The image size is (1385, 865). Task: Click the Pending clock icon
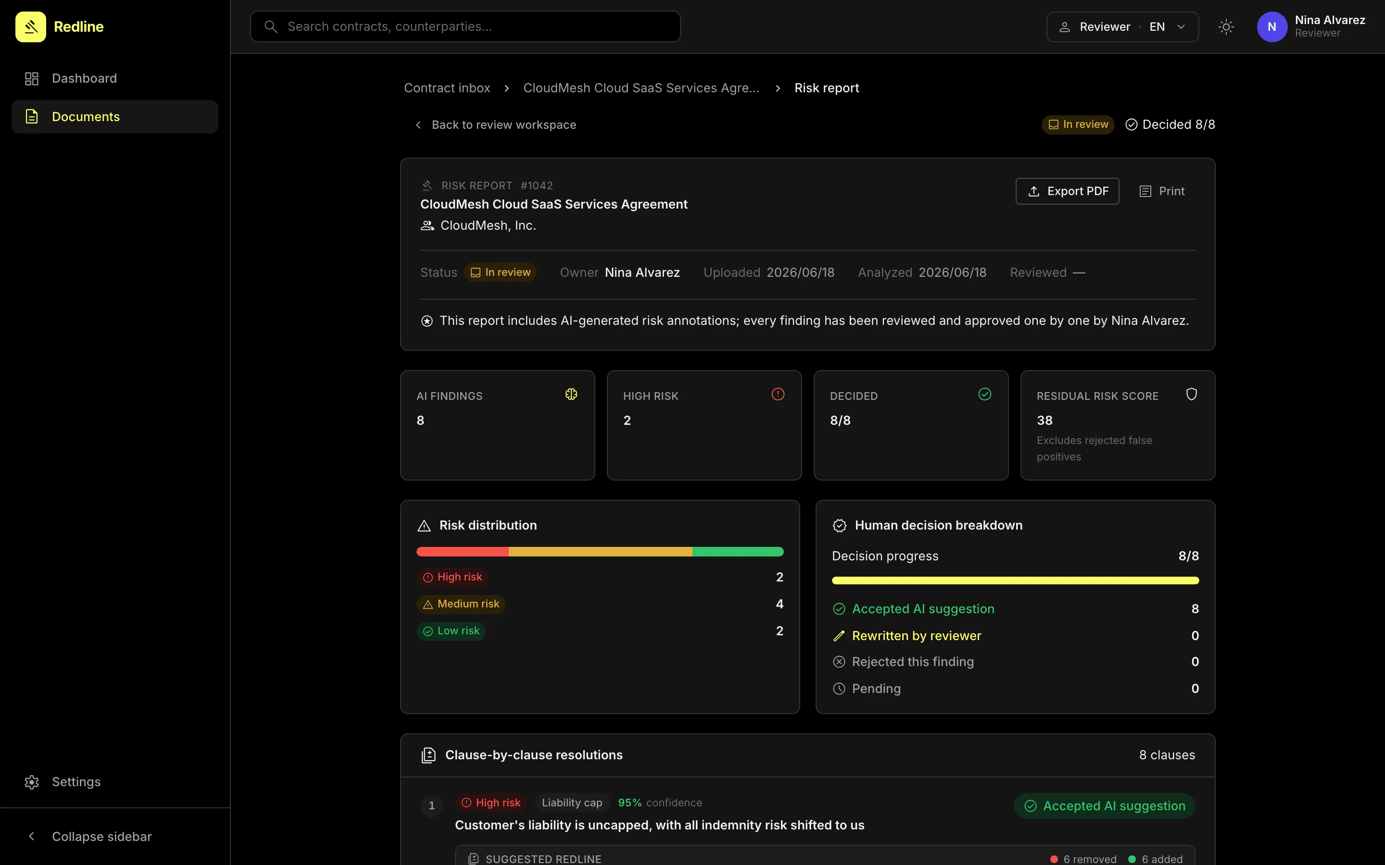(x=839, y=689)
